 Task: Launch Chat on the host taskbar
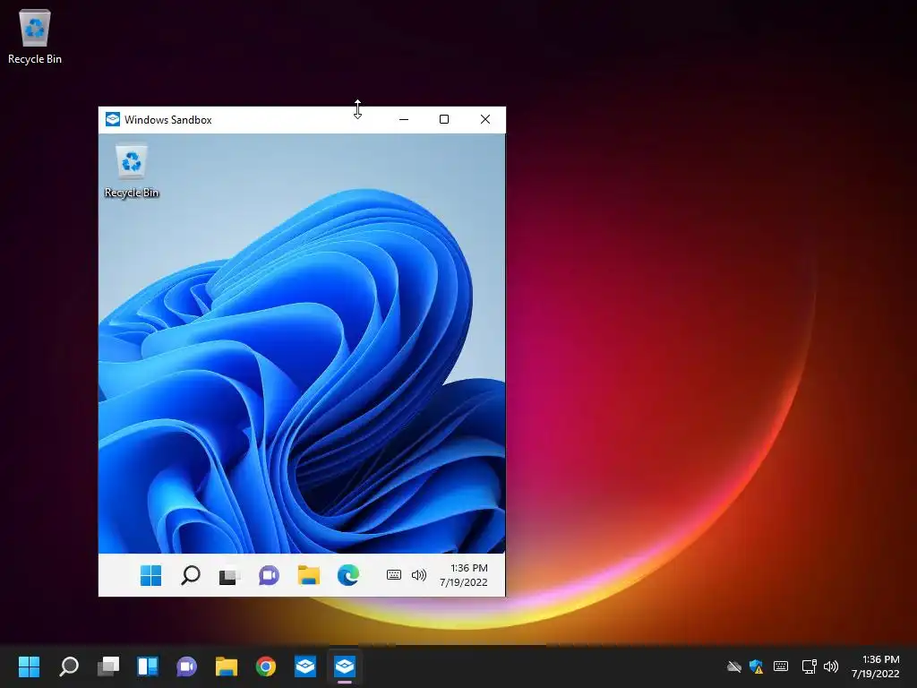click(x=187, y=666)
